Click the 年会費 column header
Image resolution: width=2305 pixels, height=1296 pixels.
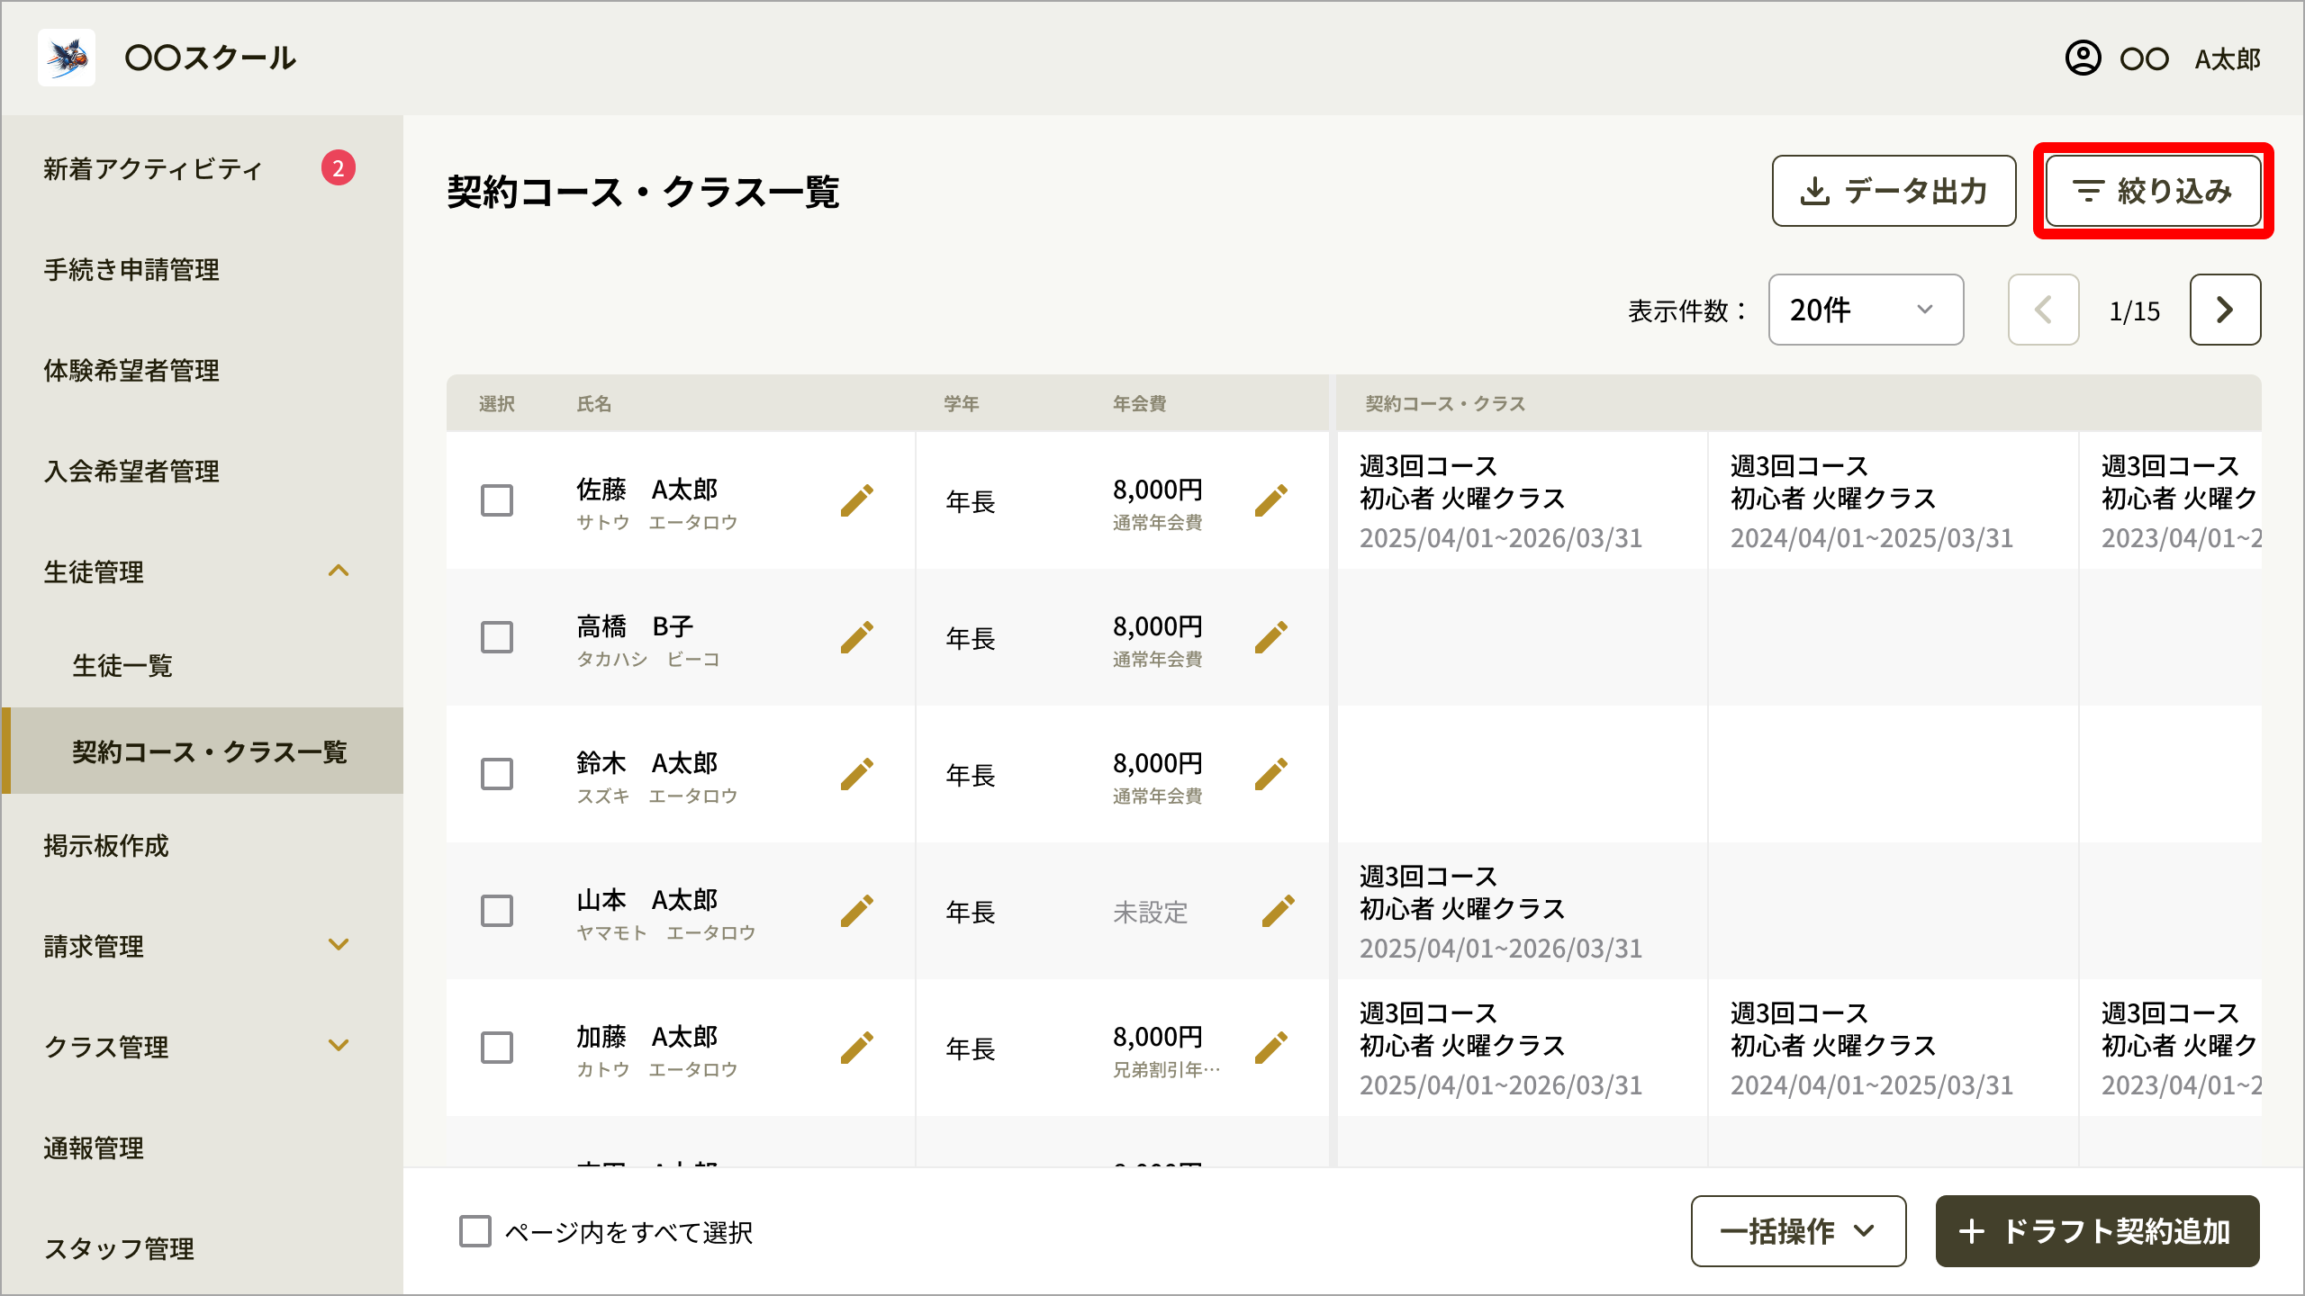(1140, 404)
